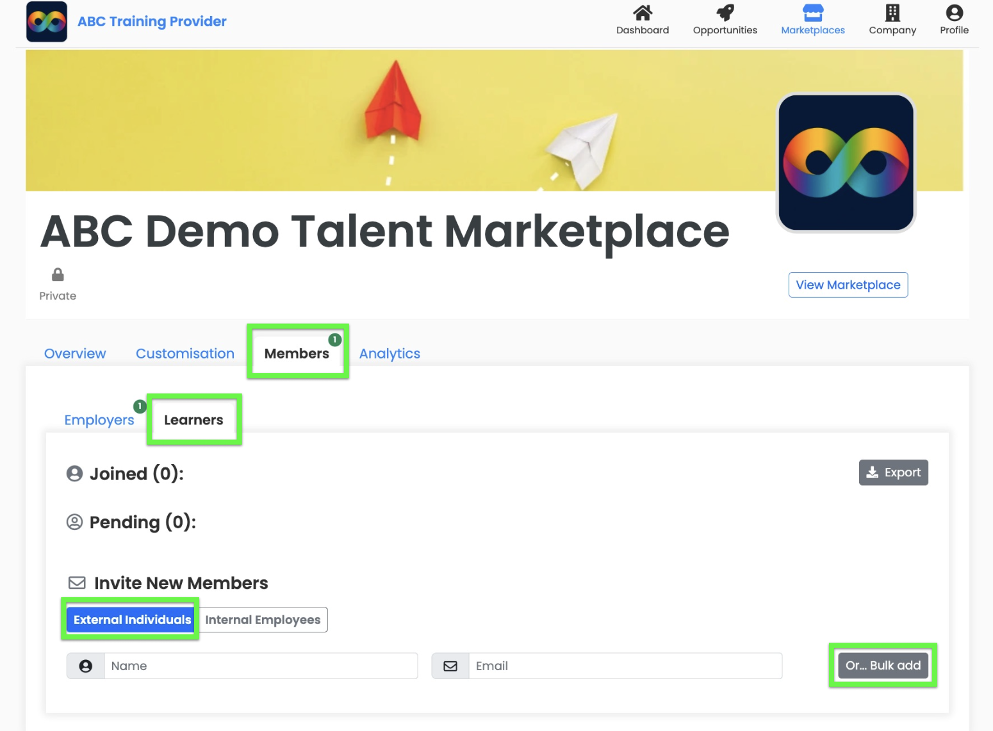Click the notification badge on Members tab
The width and height of the screenshot is (993, 731).
(x=334, y=340)
